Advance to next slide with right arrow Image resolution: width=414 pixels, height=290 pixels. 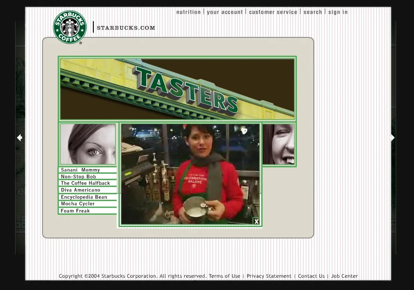point(392,137)
